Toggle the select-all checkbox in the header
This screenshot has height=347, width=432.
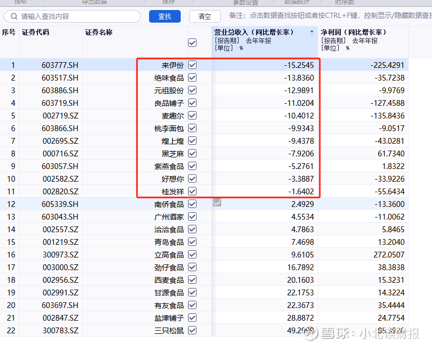pyautogui.click(x=192, y=43)
